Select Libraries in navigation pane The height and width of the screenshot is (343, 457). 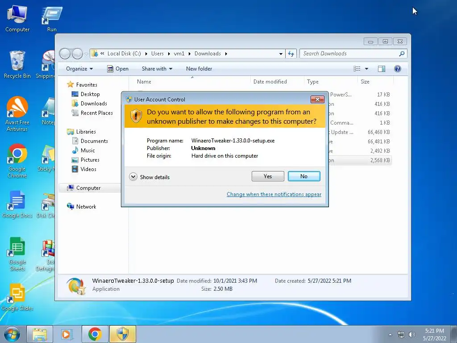(x=81, y=132)
